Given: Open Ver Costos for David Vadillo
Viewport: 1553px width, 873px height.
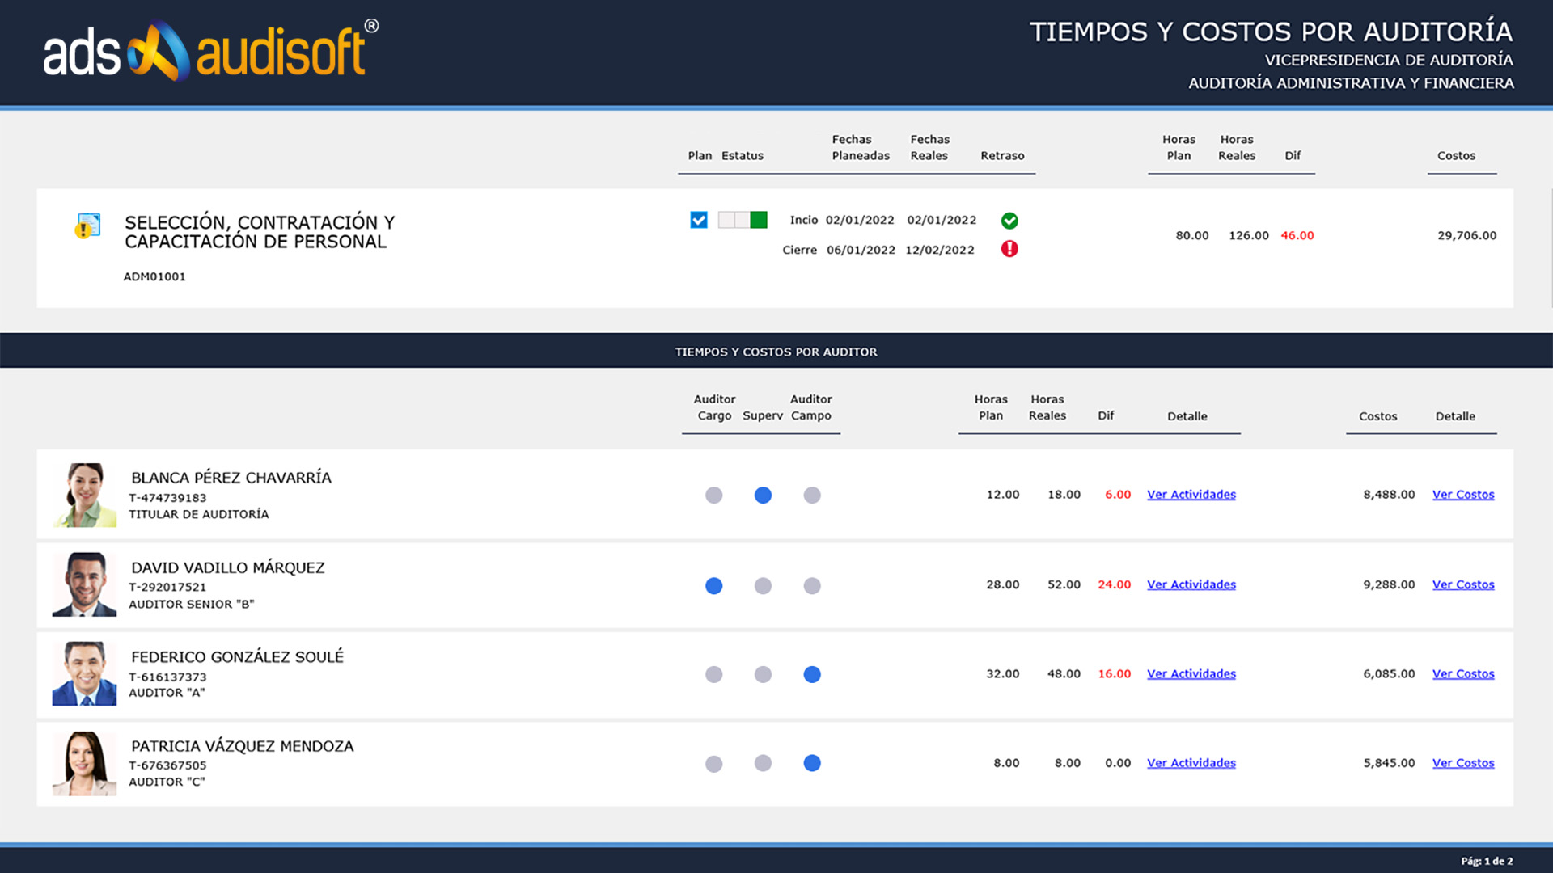Looking at the screenshot, I should tap(1463, 584).
